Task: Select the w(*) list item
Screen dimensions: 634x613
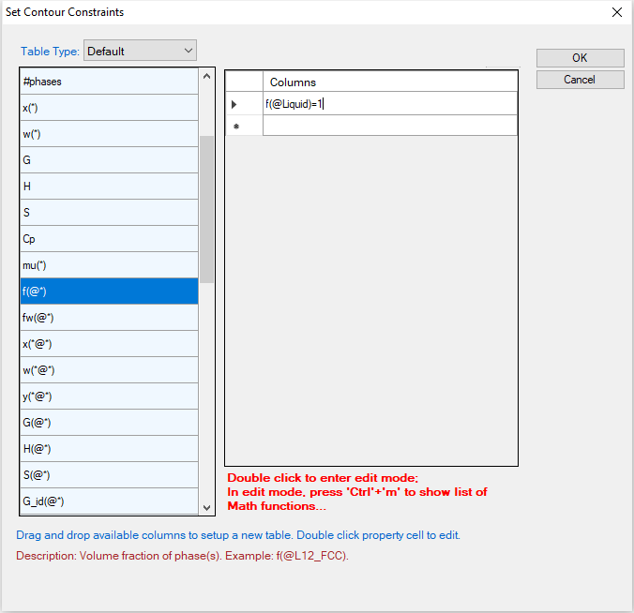Action: pos(109,134)
